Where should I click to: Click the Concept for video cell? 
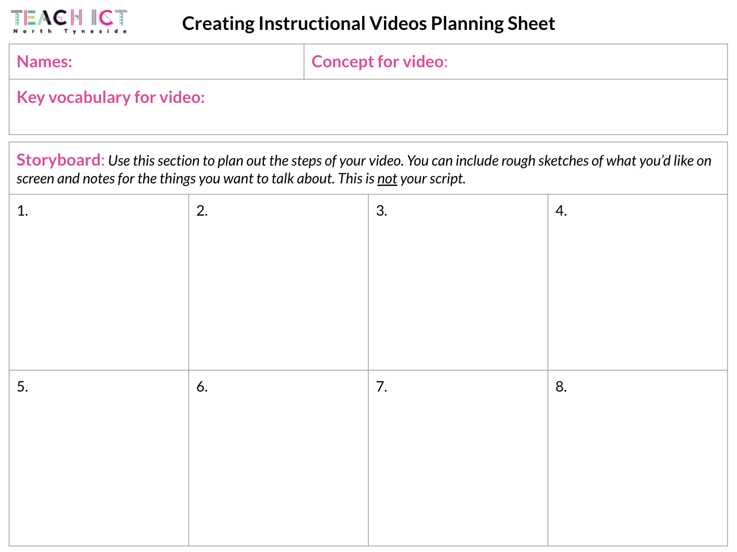[516, 62]
